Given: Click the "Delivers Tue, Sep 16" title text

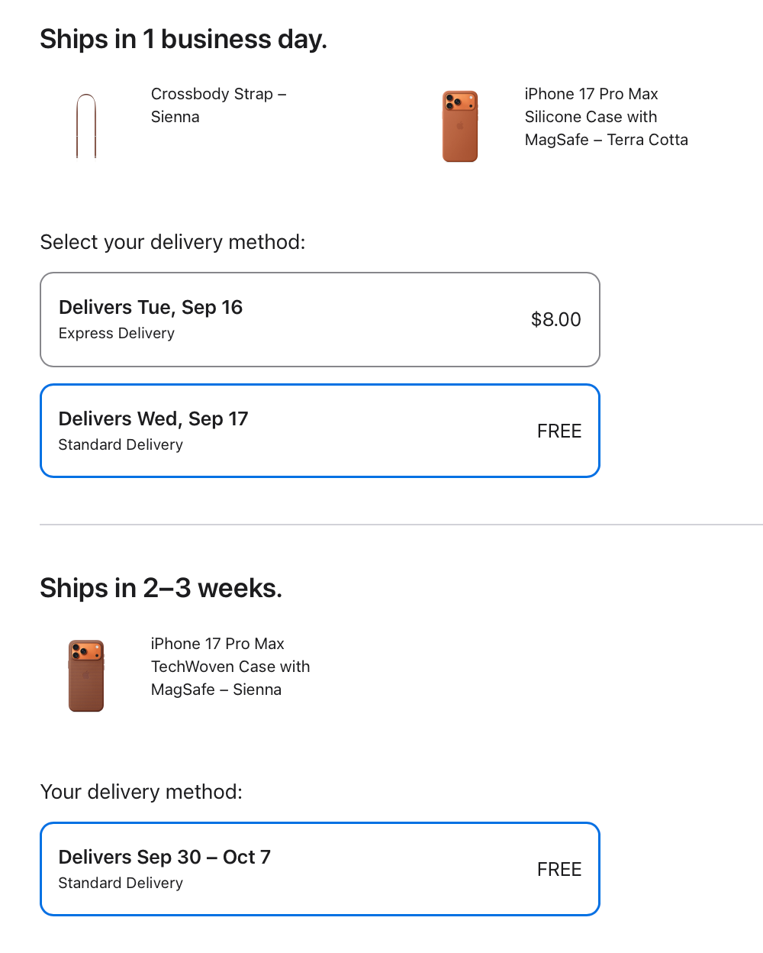Looking at the screenshot, I should pos(150,307).
